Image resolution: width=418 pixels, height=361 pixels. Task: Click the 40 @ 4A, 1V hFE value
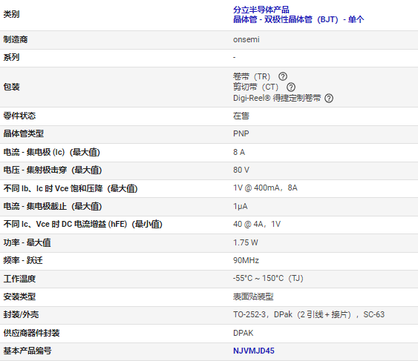tap(257, 224)
